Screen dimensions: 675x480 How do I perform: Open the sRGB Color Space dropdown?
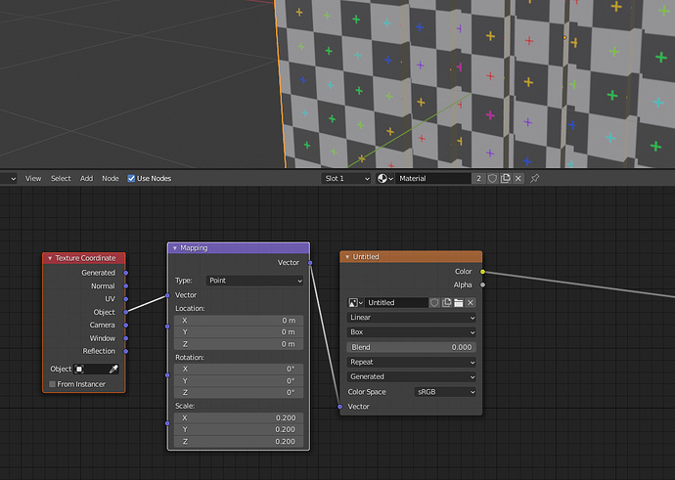tap(445, 392)
